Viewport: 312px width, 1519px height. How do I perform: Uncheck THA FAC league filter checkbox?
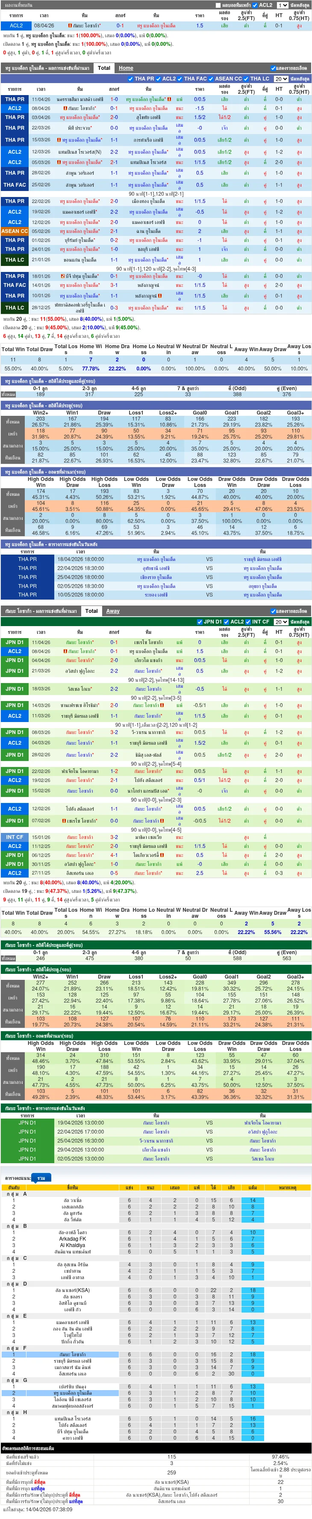click(x=180, y=78)
